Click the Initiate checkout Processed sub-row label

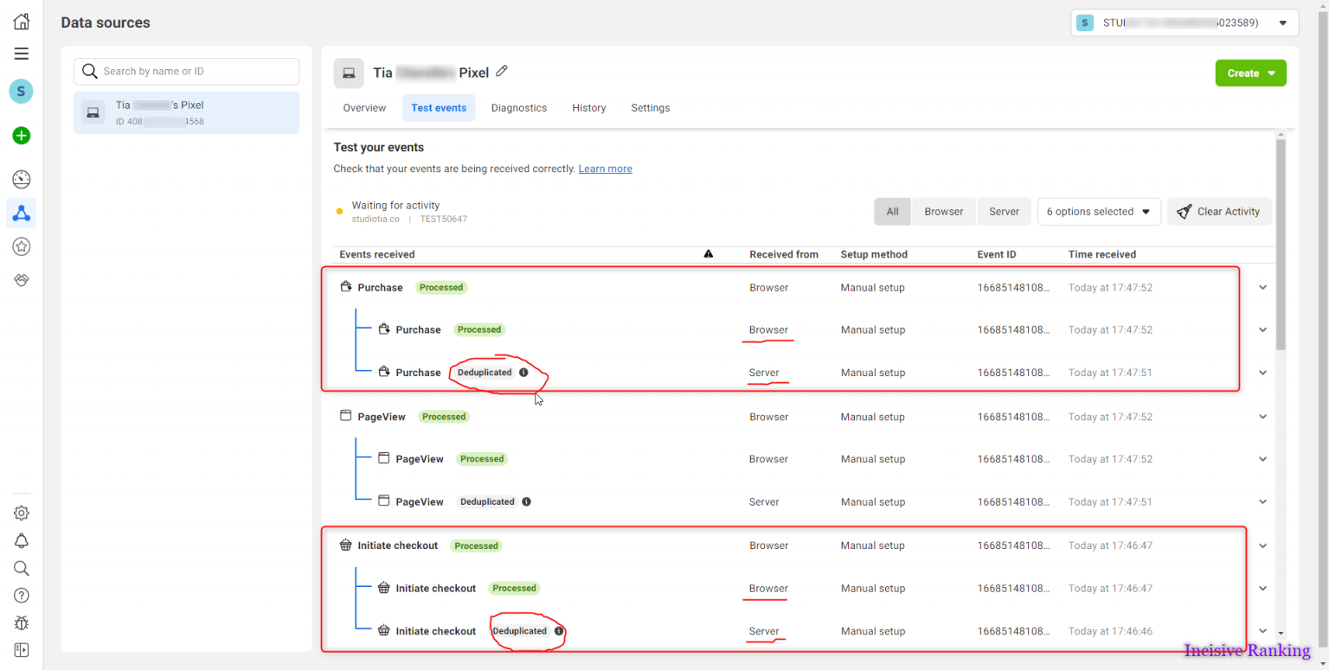(436, 588)
